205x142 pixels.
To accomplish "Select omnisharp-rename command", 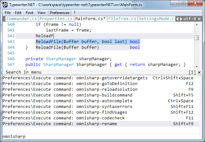I will click(101, 124).
